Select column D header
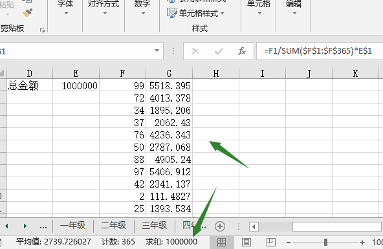This screenshot has height=249, width=383. click(x=29, y=73)
